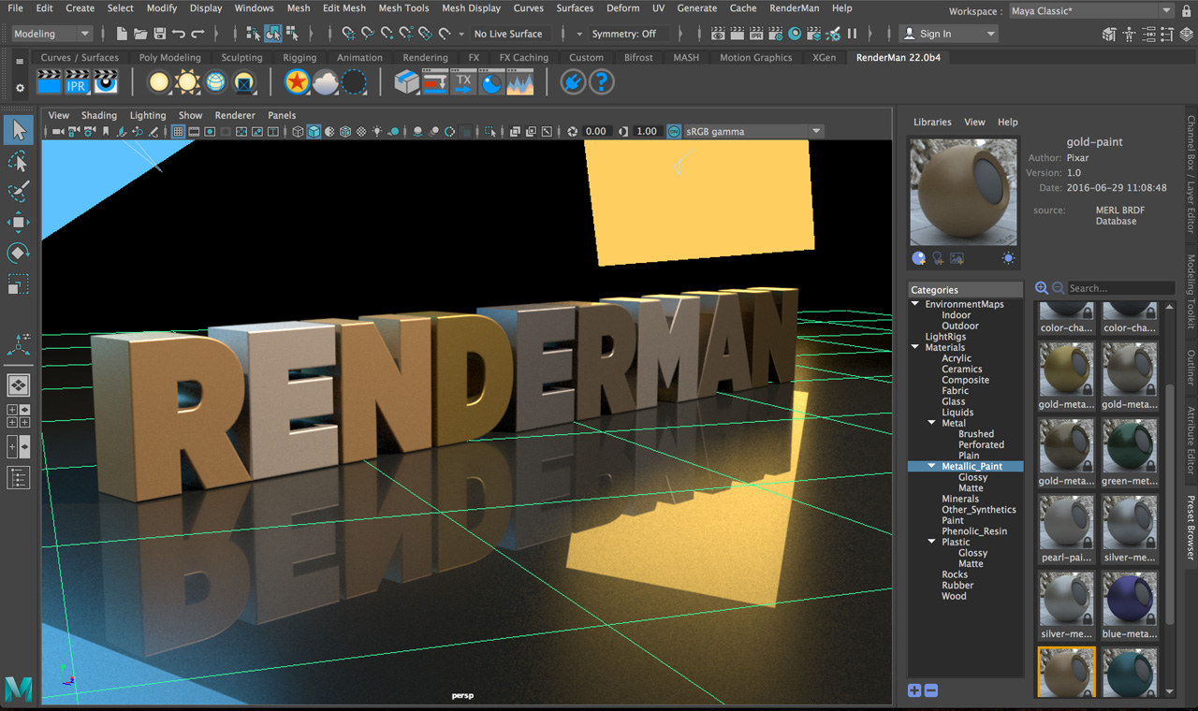Open the RenderMan menu in menu bar
This screenshot has height=711, width=1198.
tap(795, 8)
